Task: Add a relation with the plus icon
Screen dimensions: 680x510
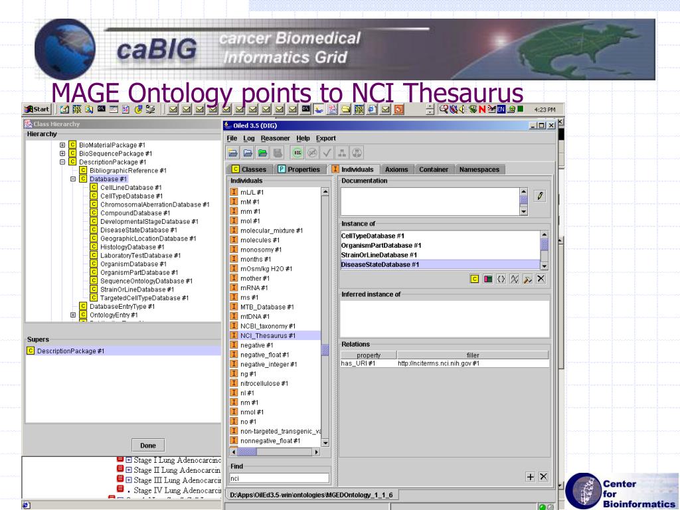Action: click(531, 477)
